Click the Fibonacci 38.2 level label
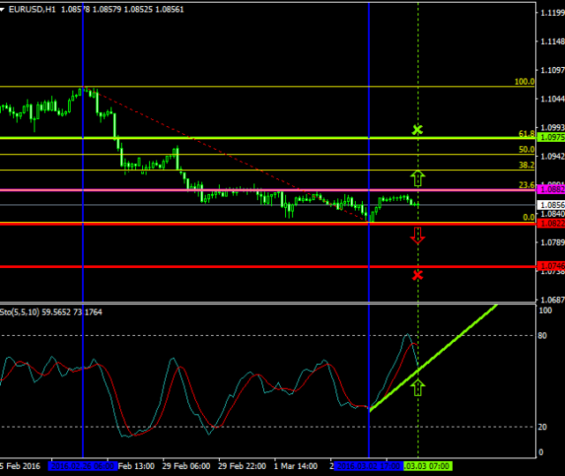The width and height of the screenshot is (565, 476). (526, 165)
